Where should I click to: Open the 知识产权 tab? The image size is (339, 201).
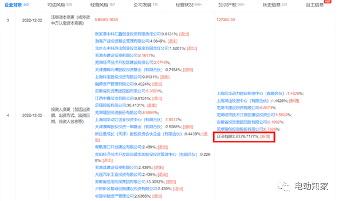232,5
